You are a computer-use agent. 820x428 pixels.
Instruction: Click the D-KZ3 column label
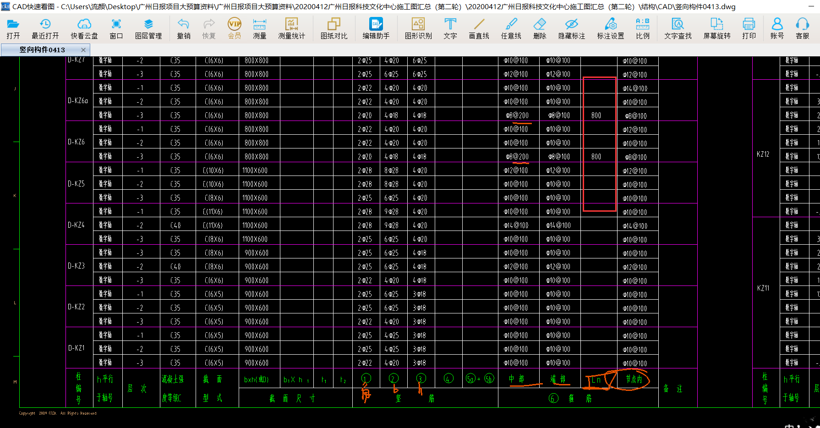[x=76, y=266]
